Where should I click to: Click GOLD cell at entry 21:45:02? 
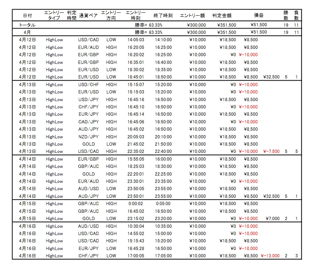click(x=88, y=144)
